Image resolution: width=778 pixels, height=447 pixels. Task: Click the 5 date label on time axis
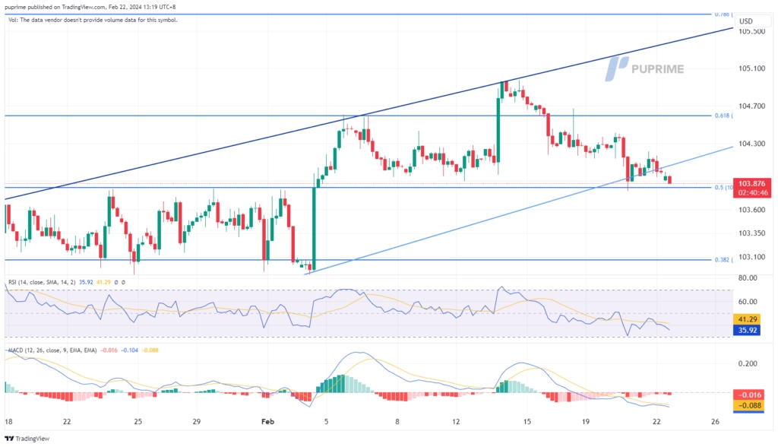coord(326,422)
